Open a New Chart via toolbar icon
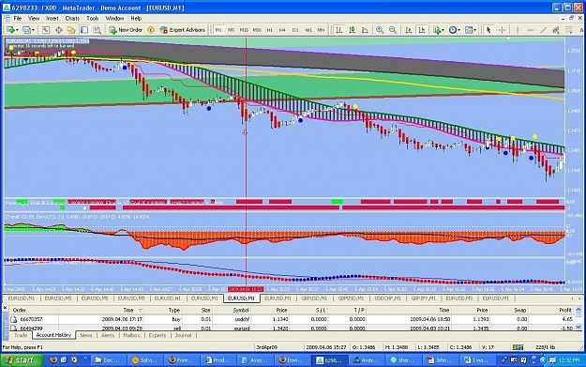The height and width of the screenshot is (367, 586). click(x=10, y=30)
